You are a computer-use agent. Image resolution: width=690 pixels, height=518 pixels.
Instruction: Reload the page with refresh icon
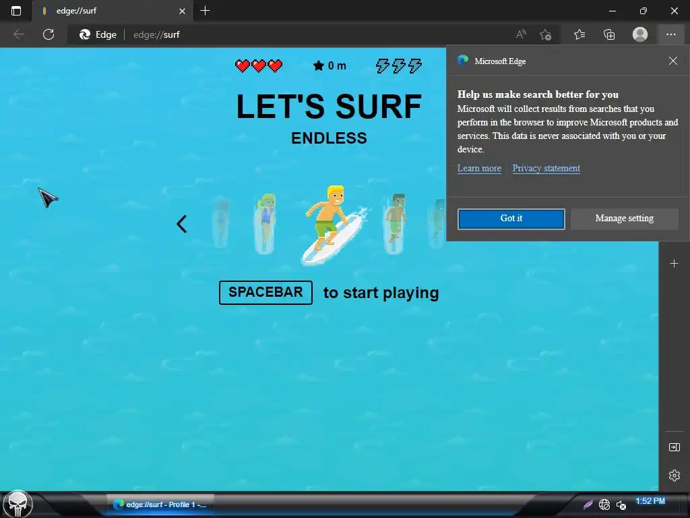[49, 34]
